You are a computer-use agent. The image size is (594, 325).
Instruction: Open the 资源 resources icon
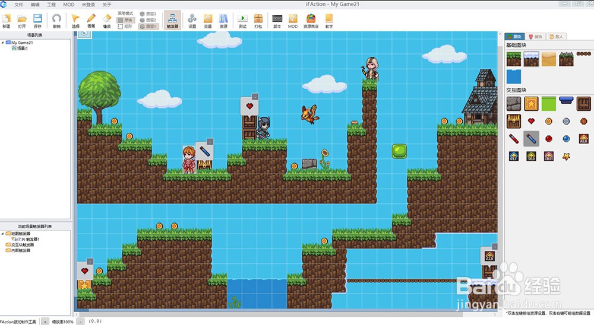[x=223, y=21]
